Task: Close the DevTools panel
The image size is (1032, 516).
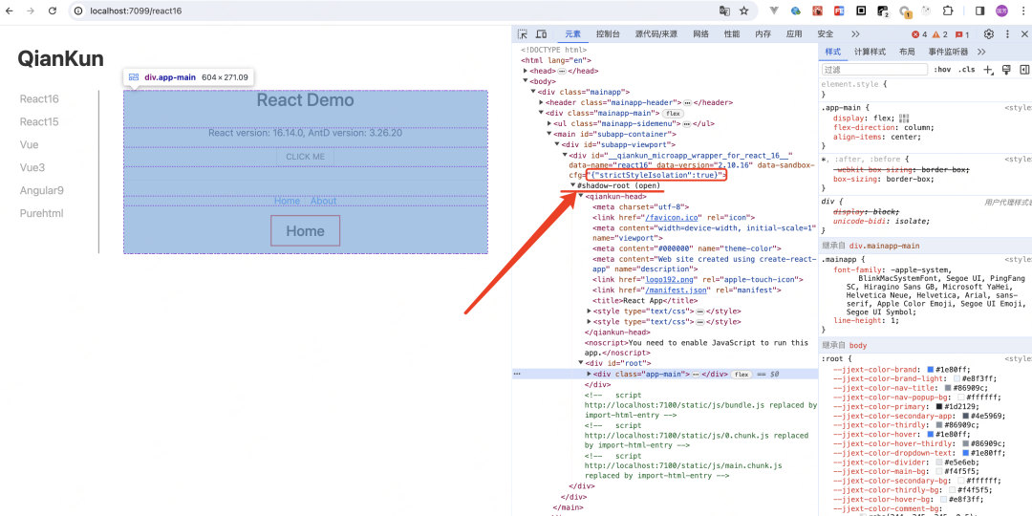Action: coord(1024,34)
